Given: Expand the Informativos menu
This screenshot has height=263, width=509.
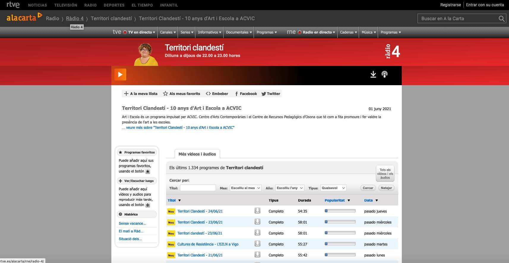Looking at the screenshot, I should (210, 32).
